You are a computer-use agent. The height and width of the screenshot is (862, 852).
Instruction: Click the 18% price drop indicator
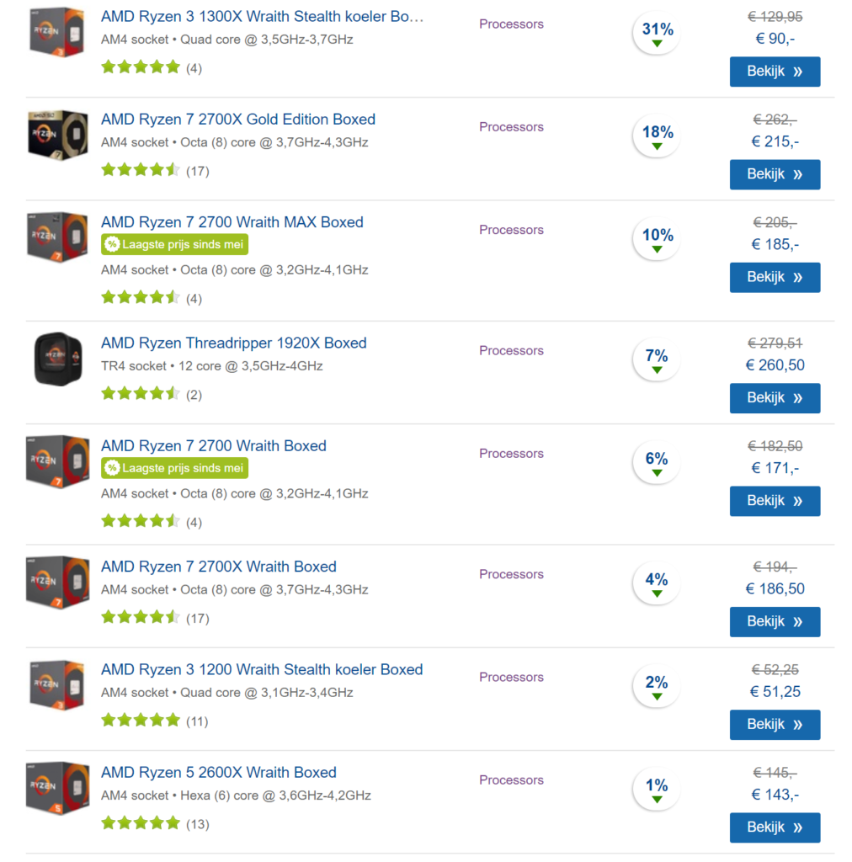(x=657, y=136)
